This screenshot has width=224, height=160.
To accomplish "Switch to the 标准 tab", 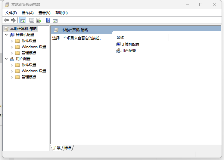I will click(x=68, y=148).
